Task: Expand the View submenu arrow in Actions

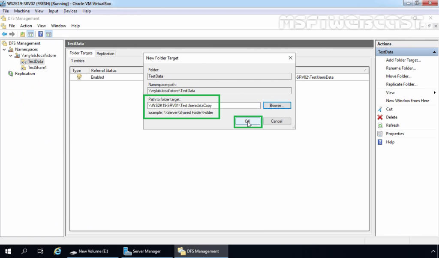Action: [x=435, y=92]
